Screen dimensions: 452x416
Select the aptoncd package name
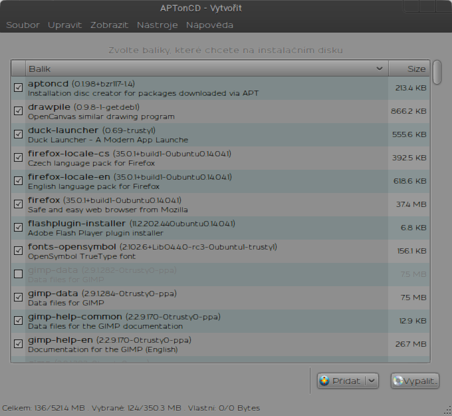pyautogui.click(x=48, y=84)
